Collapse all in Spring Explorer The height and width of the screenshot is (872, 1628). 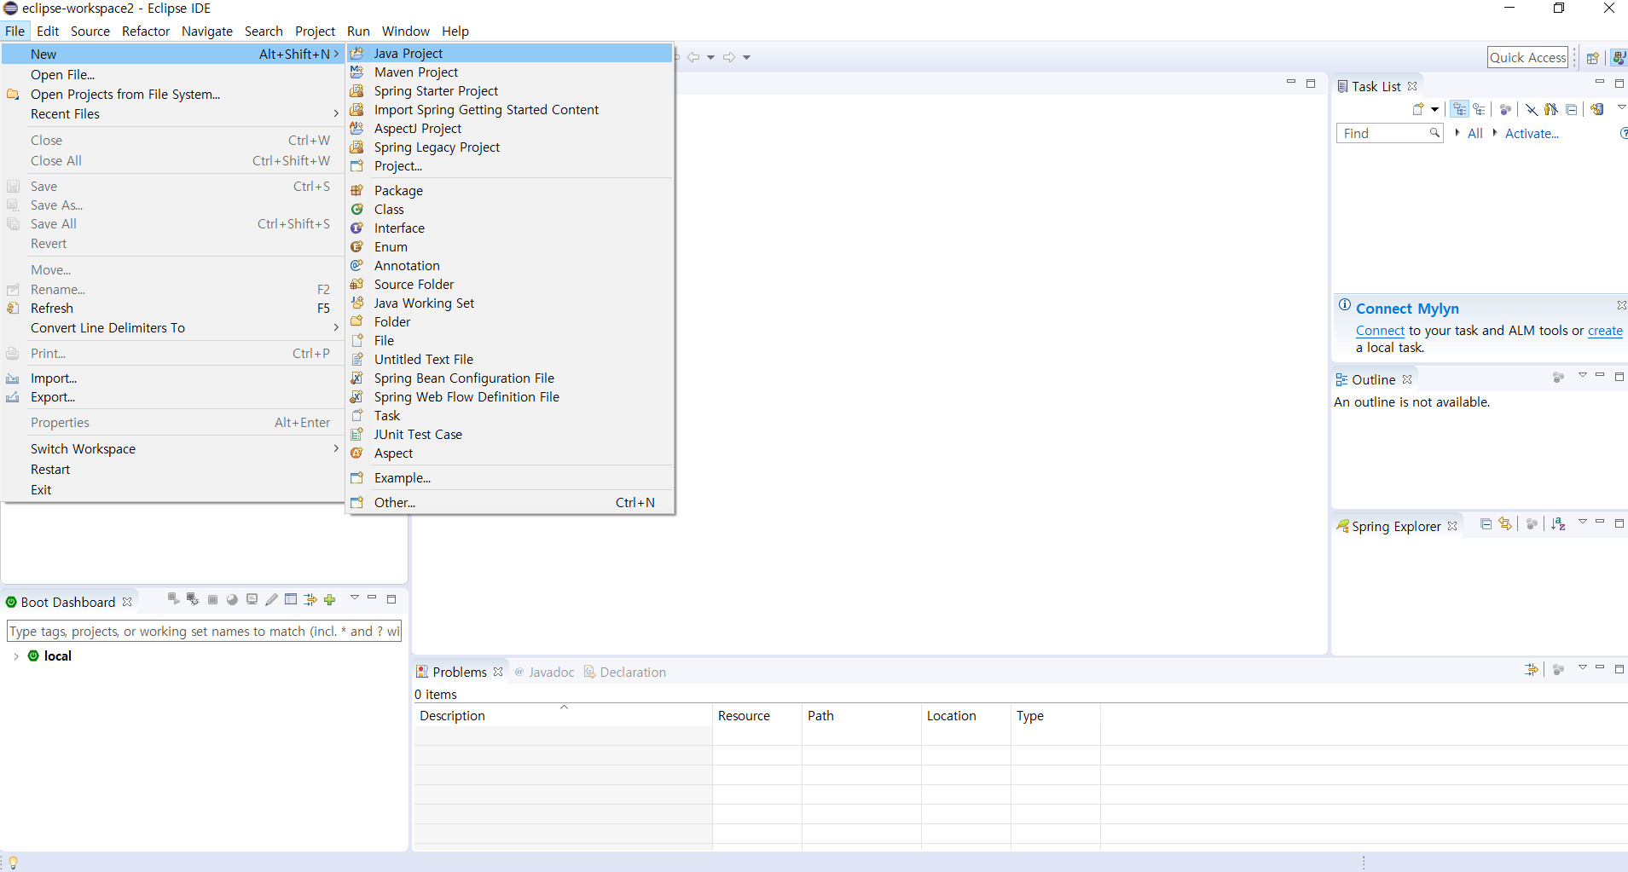(1486, 524)
